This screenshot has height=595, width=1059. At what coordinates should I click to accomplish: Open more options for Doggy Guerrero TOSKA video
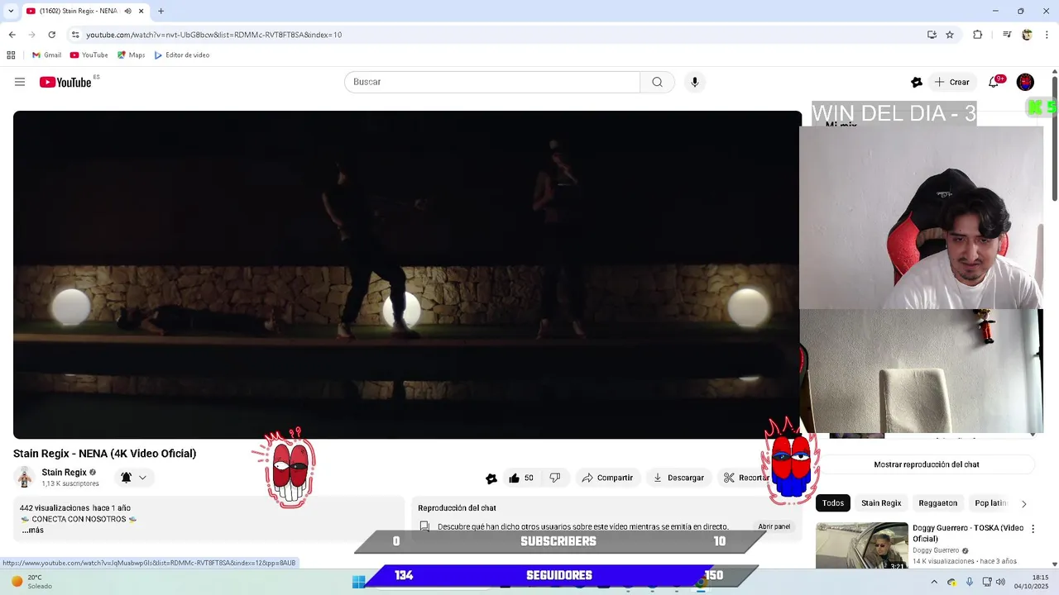[1033, 529]
